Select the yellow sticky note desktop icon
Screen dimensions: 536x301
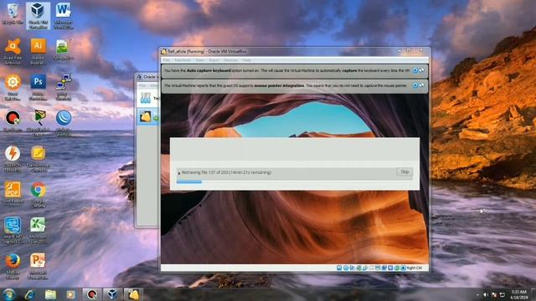(38, 159)
